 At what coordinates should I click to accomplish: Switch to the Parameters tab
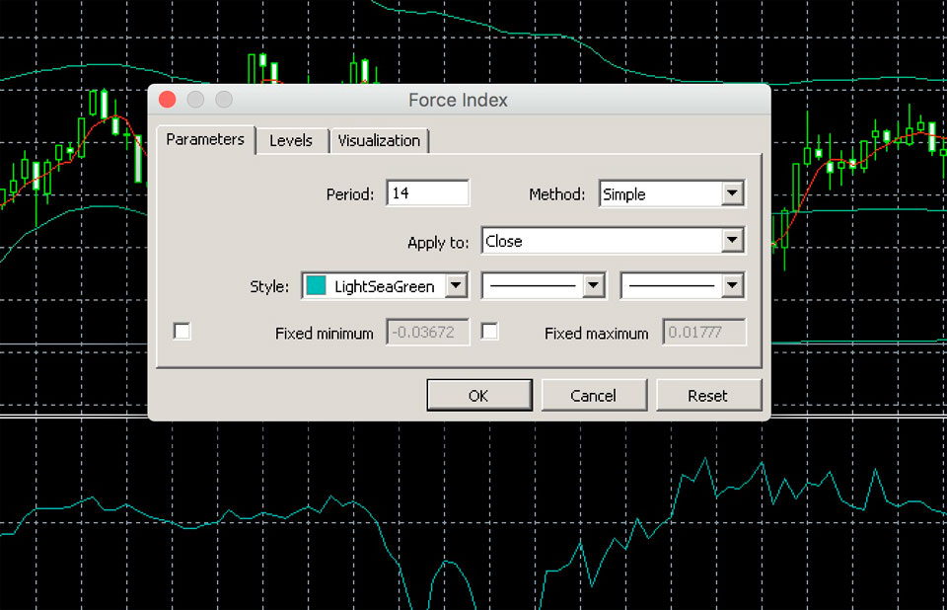coord(205,140)
